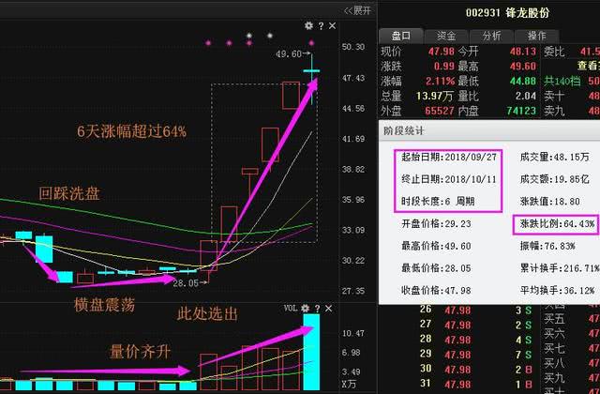Open the main chart settings gear
The height and width of the screenshot is (394, 600).
pyautogui.click(x=310, y=25)
